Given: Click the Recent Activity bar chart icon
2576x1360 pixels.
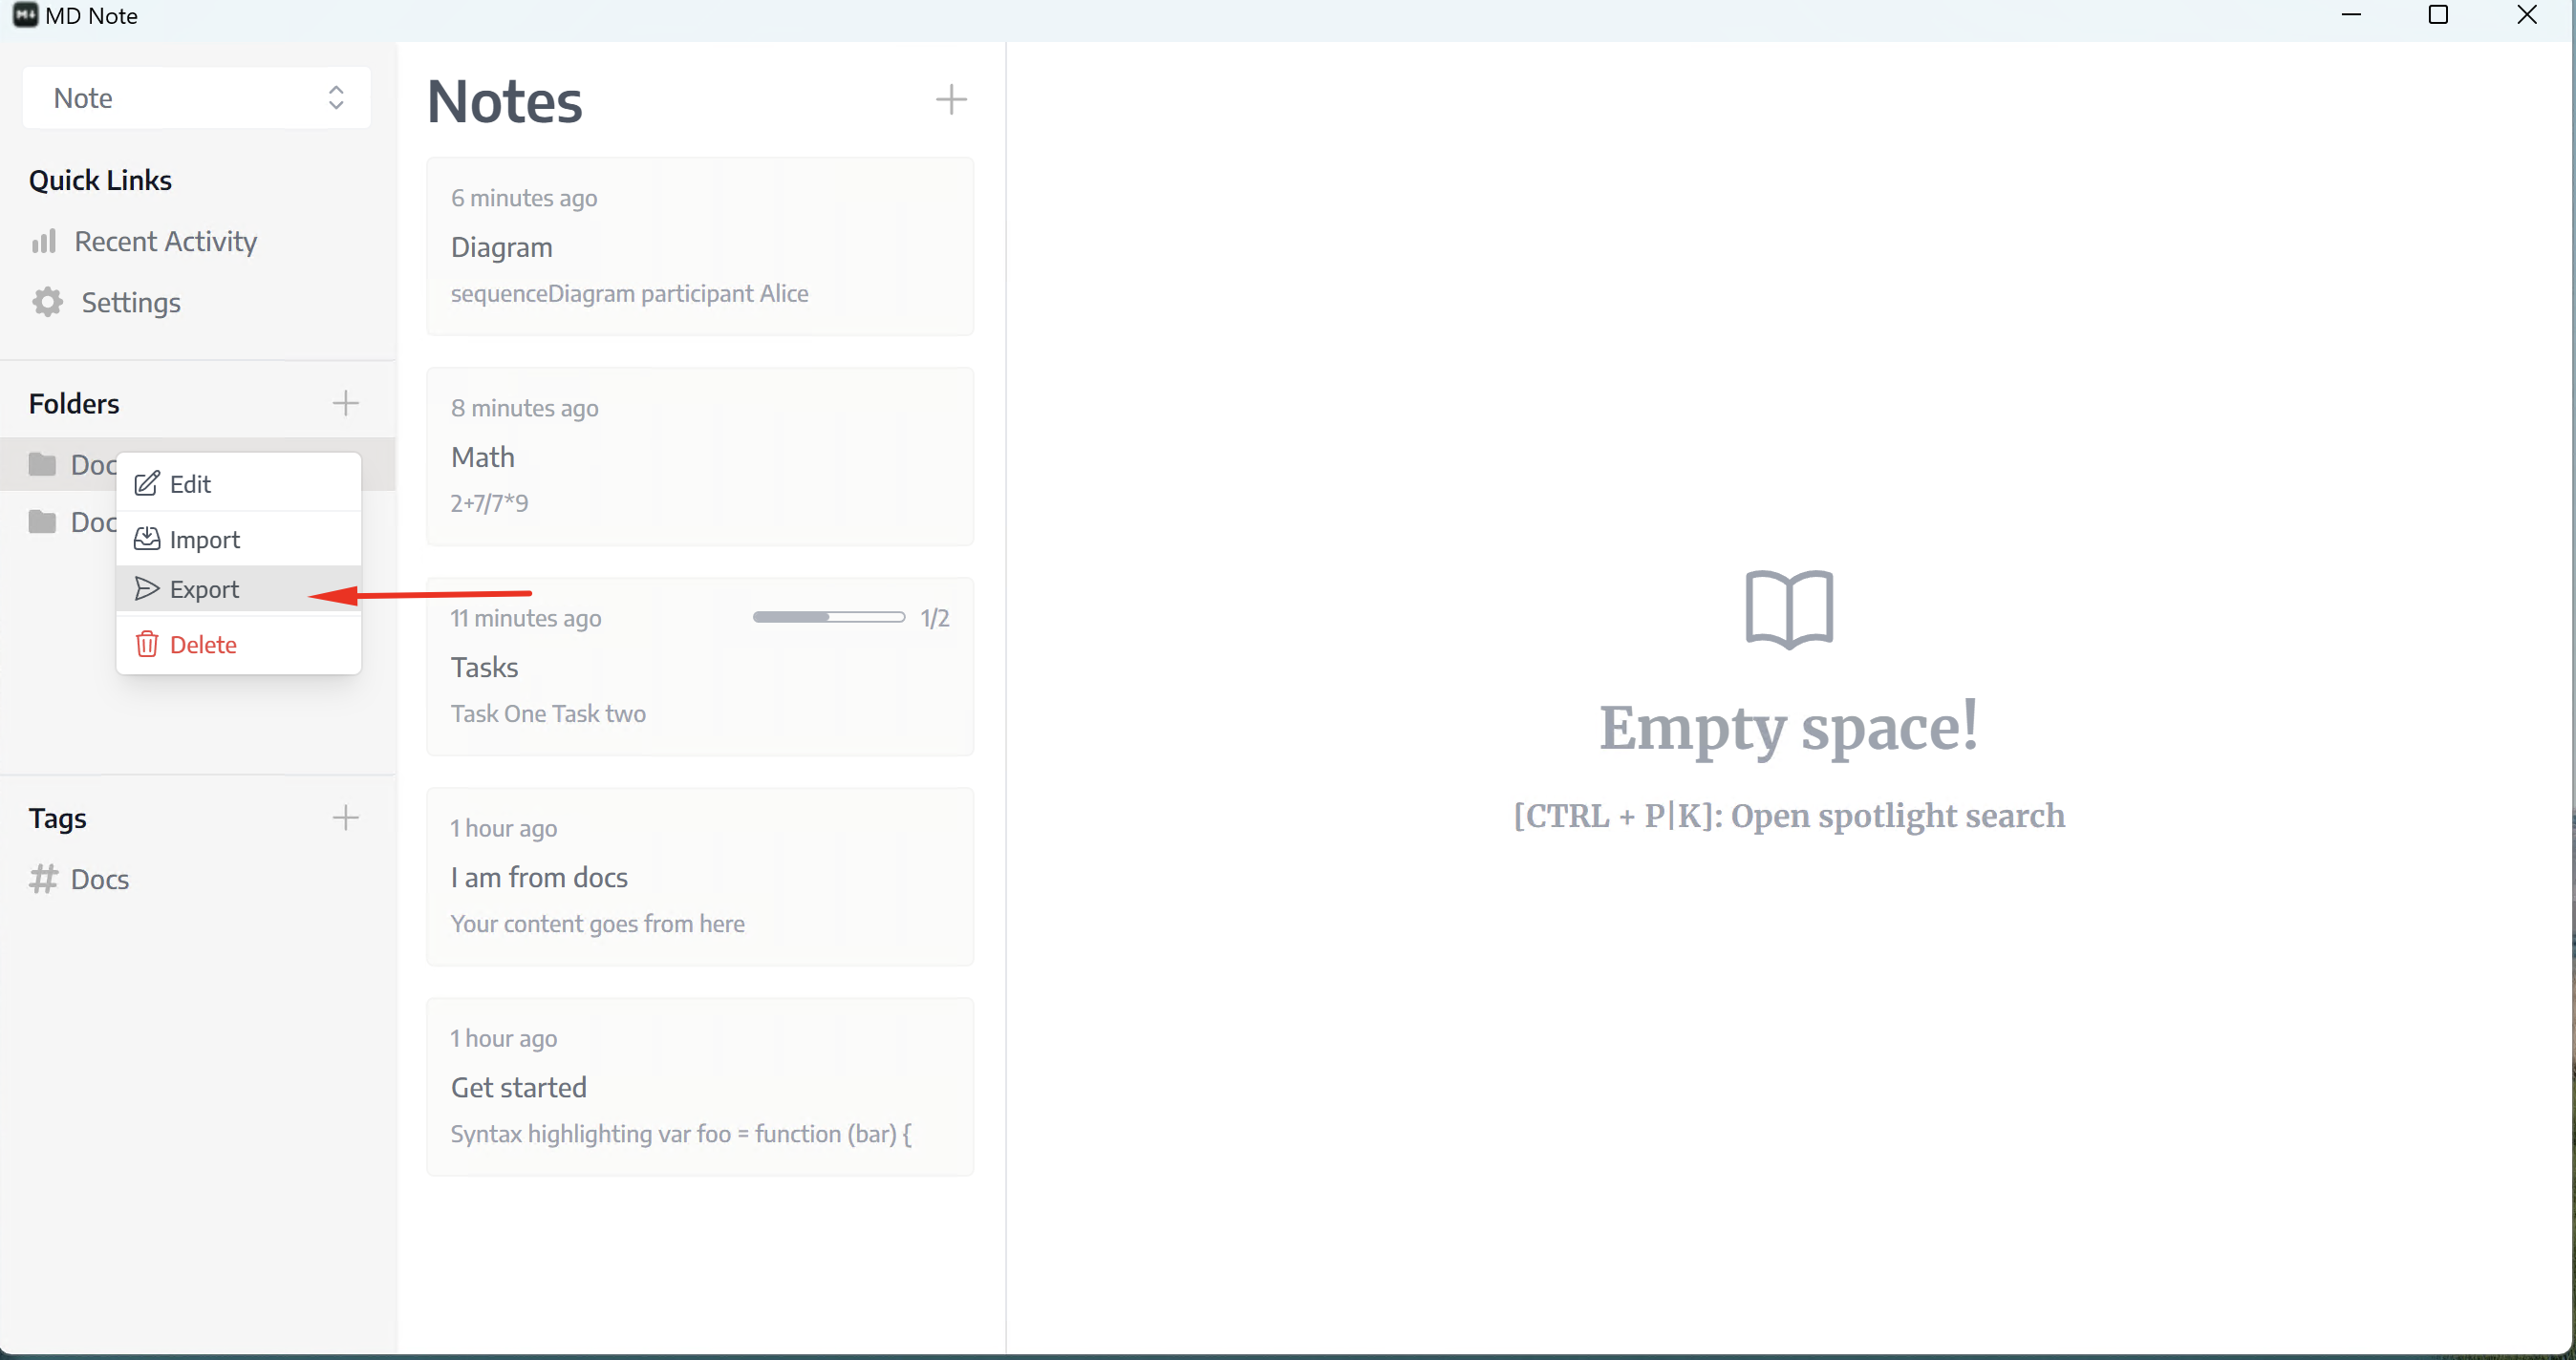Looking at the screenshot, I should coord(43,241).
